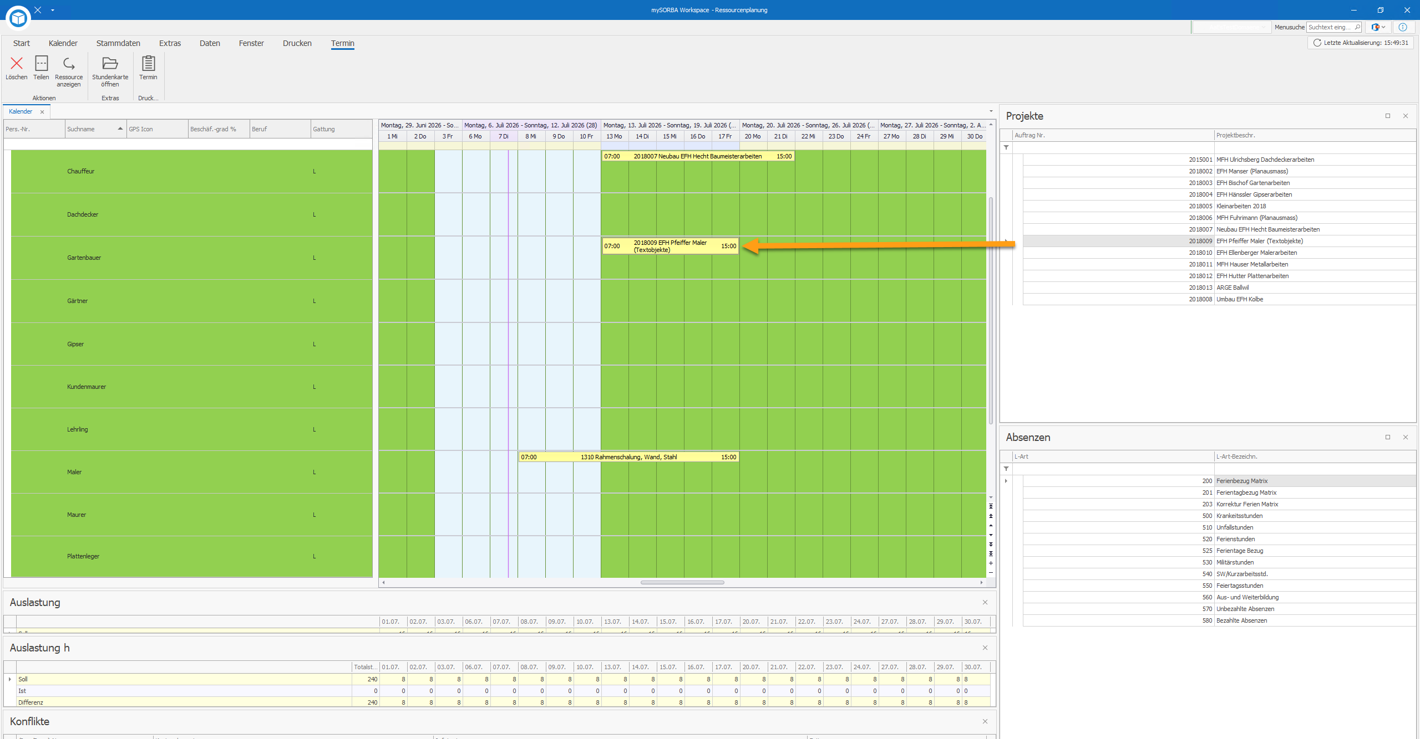
Task: Click the info icon at top right
Action: pyautogui.click(x=1403, y=27)
